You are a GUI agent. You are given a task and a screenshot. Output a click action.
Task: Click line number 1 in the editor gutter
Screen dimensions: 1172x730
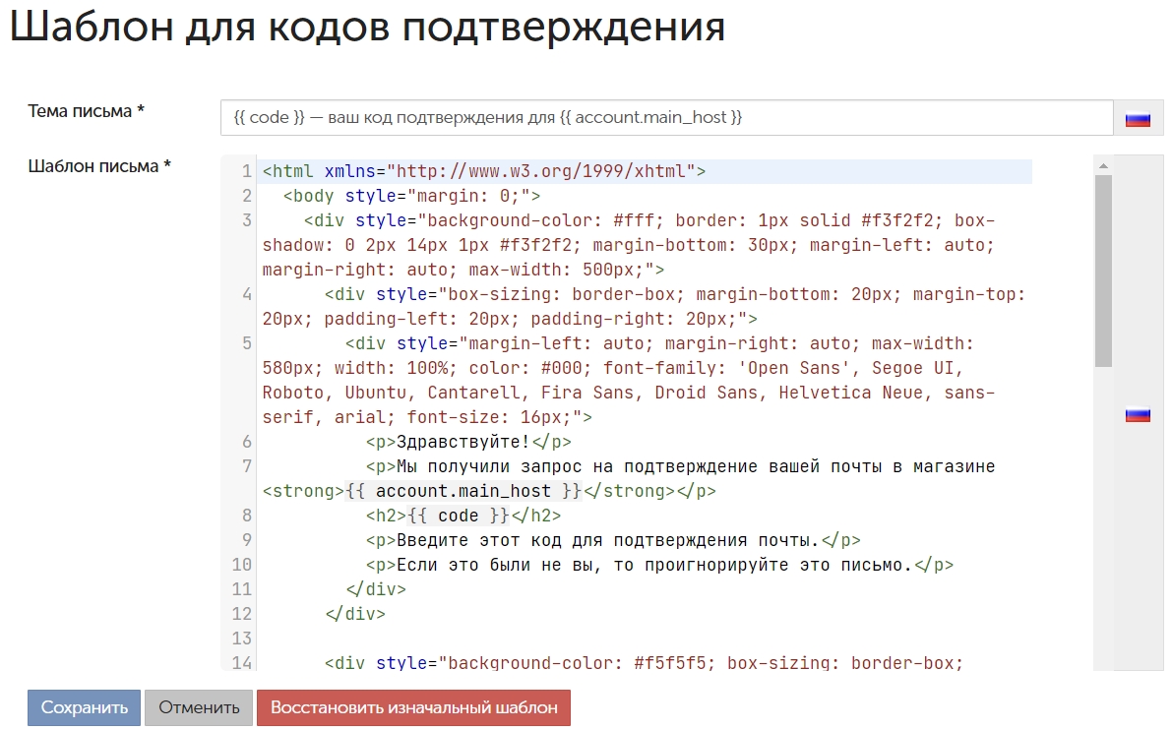246,171
